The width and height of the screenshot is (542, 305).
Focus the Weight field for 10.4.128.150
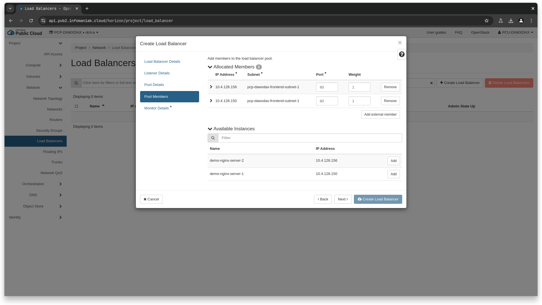click(x=359, y=101)
